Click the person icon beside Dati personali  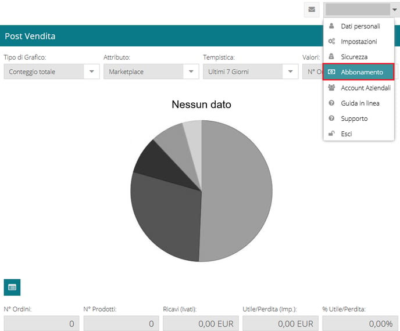(331, 26)
